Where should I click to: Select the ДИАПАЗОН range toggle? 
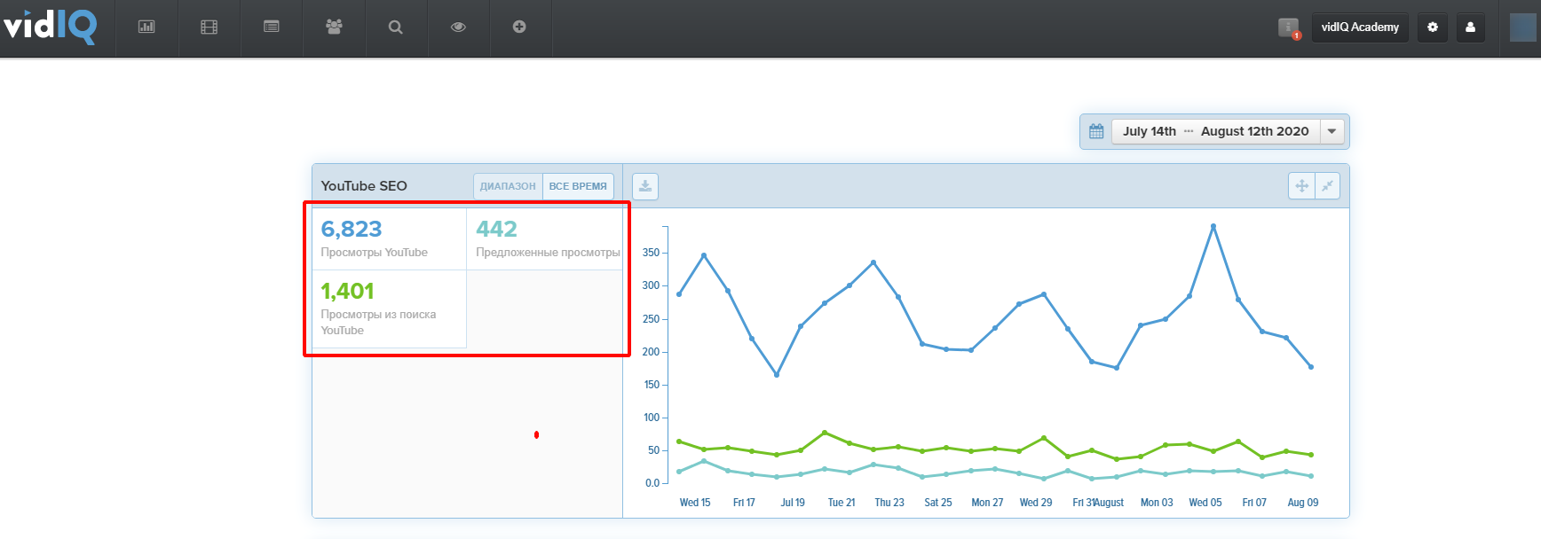[x=508, y=186]
